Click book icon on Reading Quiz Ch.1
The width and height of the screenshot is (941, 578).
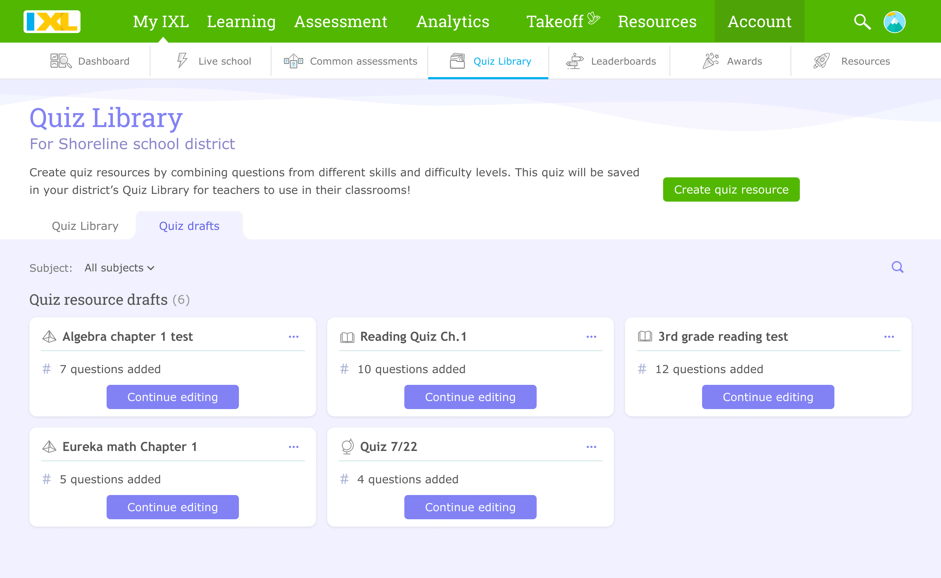[347, 337]
